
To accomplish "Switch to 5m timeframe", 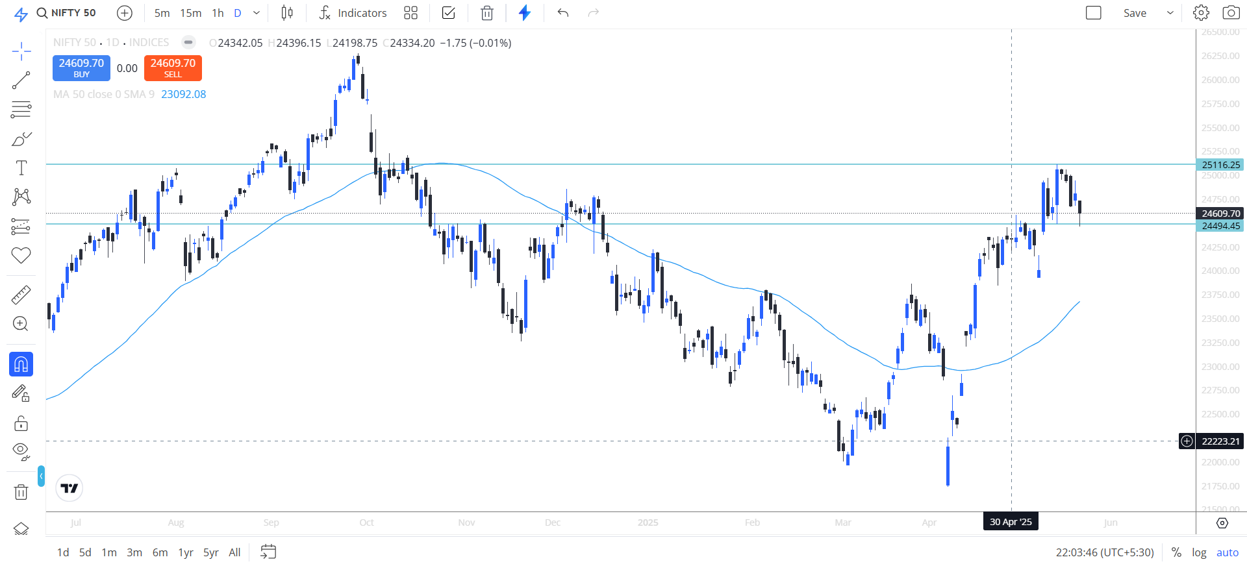I will coord(162,13).
